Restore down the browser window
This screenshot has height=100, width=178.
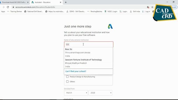point(174,2)
